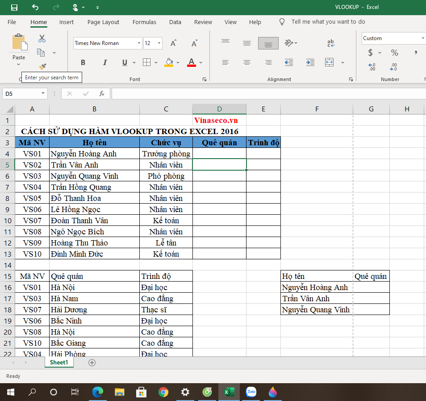Screen dimensions: 426x401
Task: Switch to the Page Layout tab
Action: pyautogui.click(x=103, y=22)
